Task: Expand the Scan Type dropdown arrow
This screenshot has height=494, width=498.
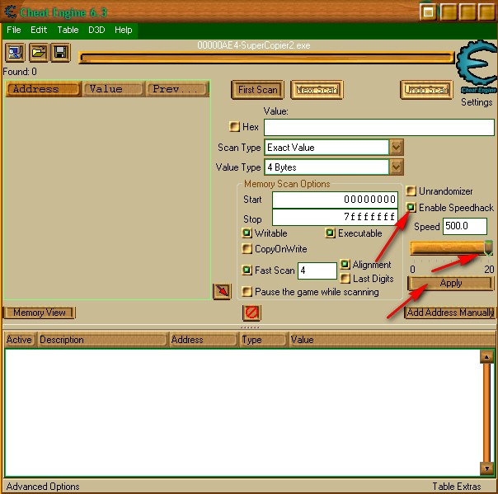Action: [x=396, y=148]
